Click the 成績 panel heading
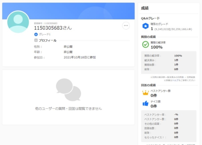This screenshot has height=145, width=202. coord(145,8)
